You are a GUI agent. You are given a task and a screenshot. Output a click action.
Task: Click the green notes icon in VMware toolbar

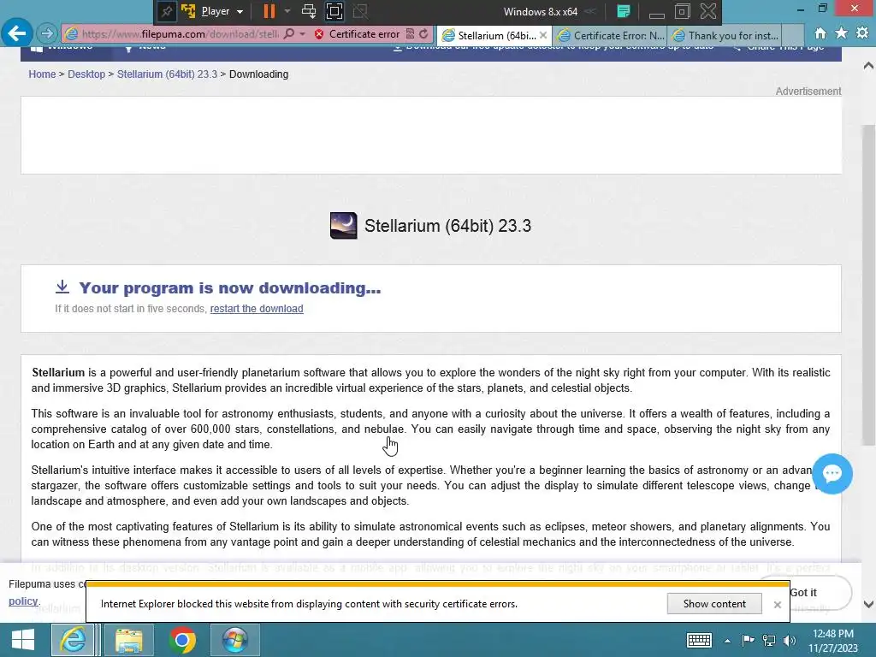624,11
